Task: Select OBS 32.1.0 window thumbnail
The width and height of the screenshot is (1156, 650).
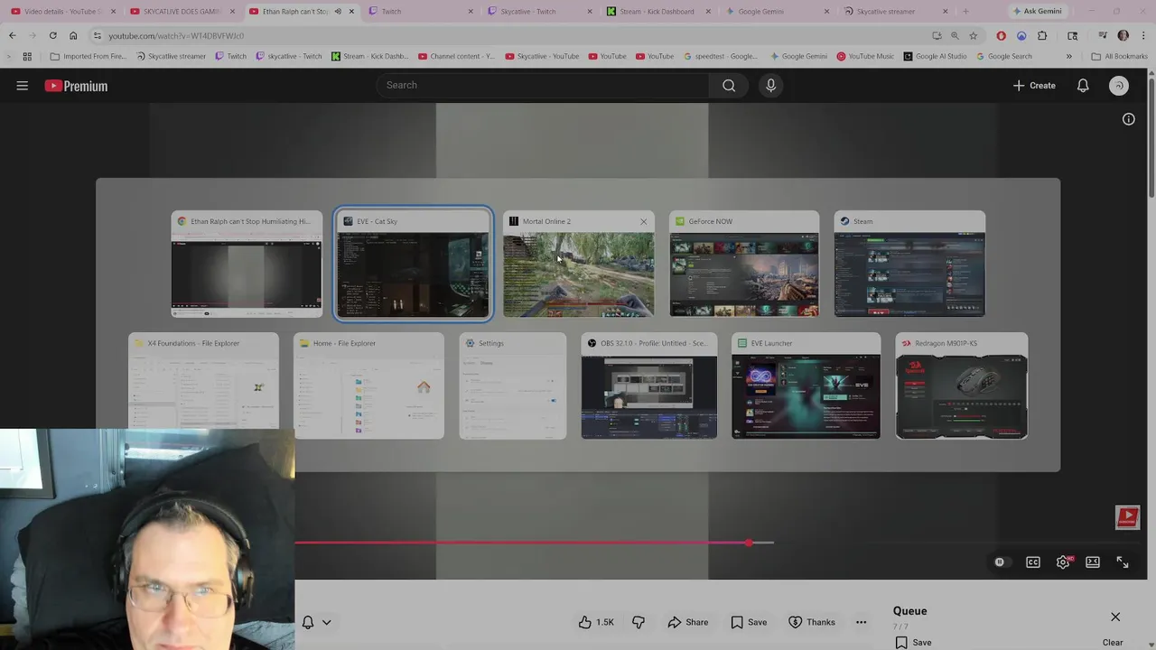Action: [649, 385]
